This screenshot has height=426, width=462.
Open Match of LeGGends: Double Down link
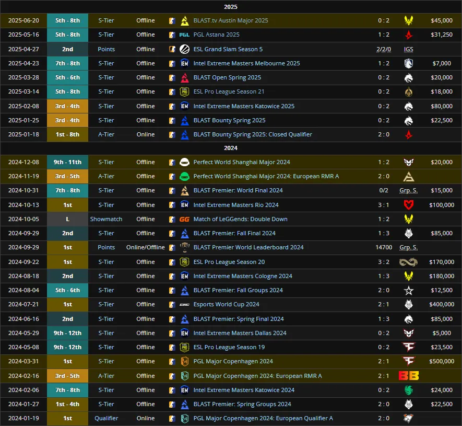(241, 219)
